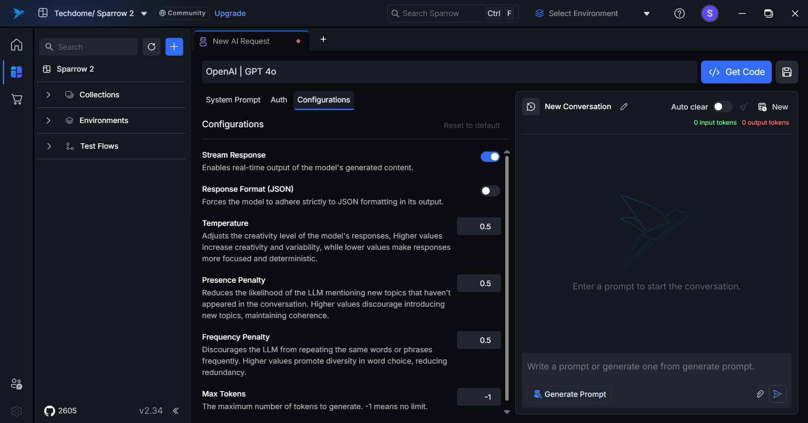Enable Response Format (JSON) toggle
This screenshot has width=808, height=423.
[490, 191]
